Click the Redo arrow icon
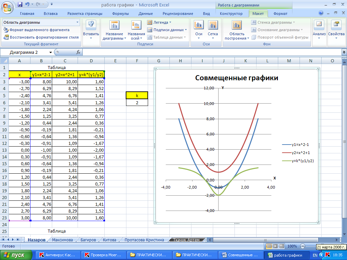The height and width of the screenshot is (260, 347). [x=39, y=4]
